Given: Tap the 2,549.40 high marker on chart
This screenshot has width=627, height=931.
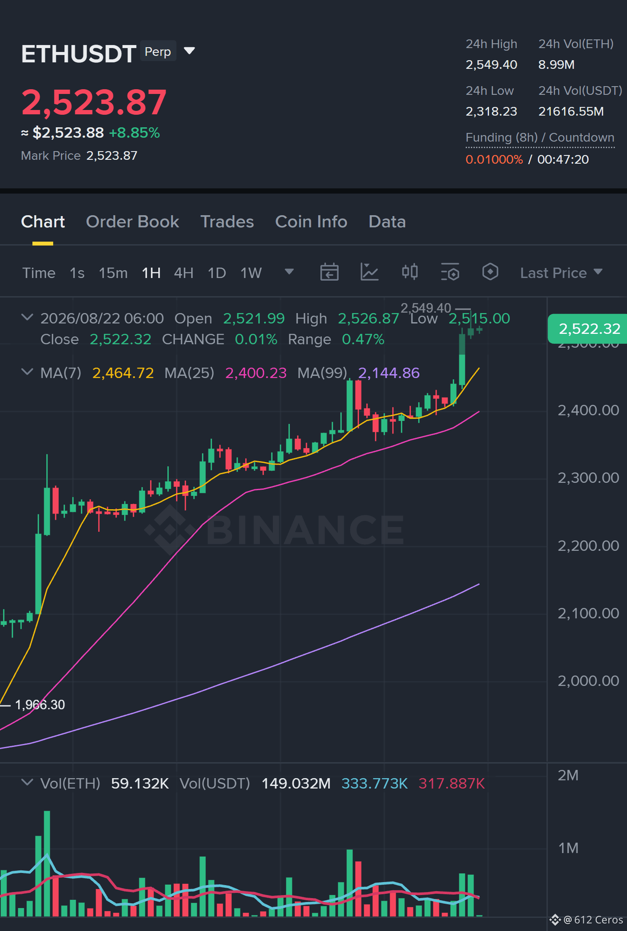Looking at the screenshot, I should (425, 308).
